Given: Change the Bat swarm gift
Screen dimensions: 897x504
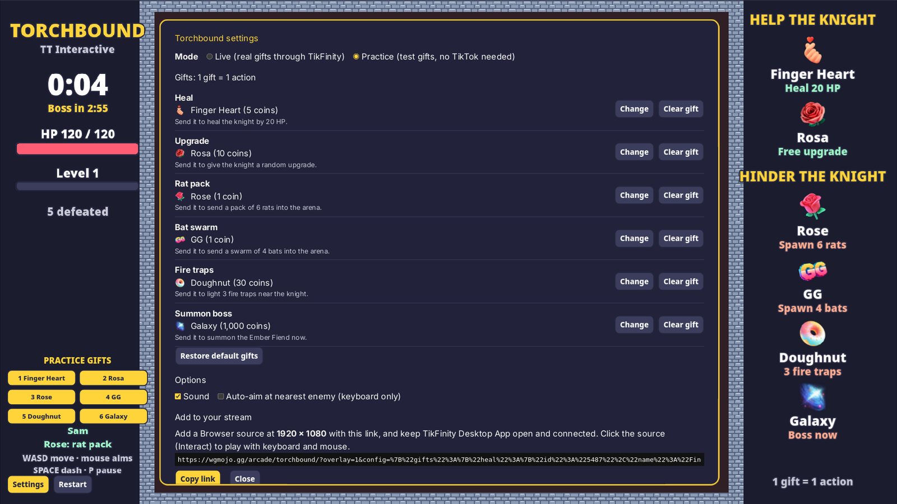Looking at the screenshot, I should [x=634, y=239].
